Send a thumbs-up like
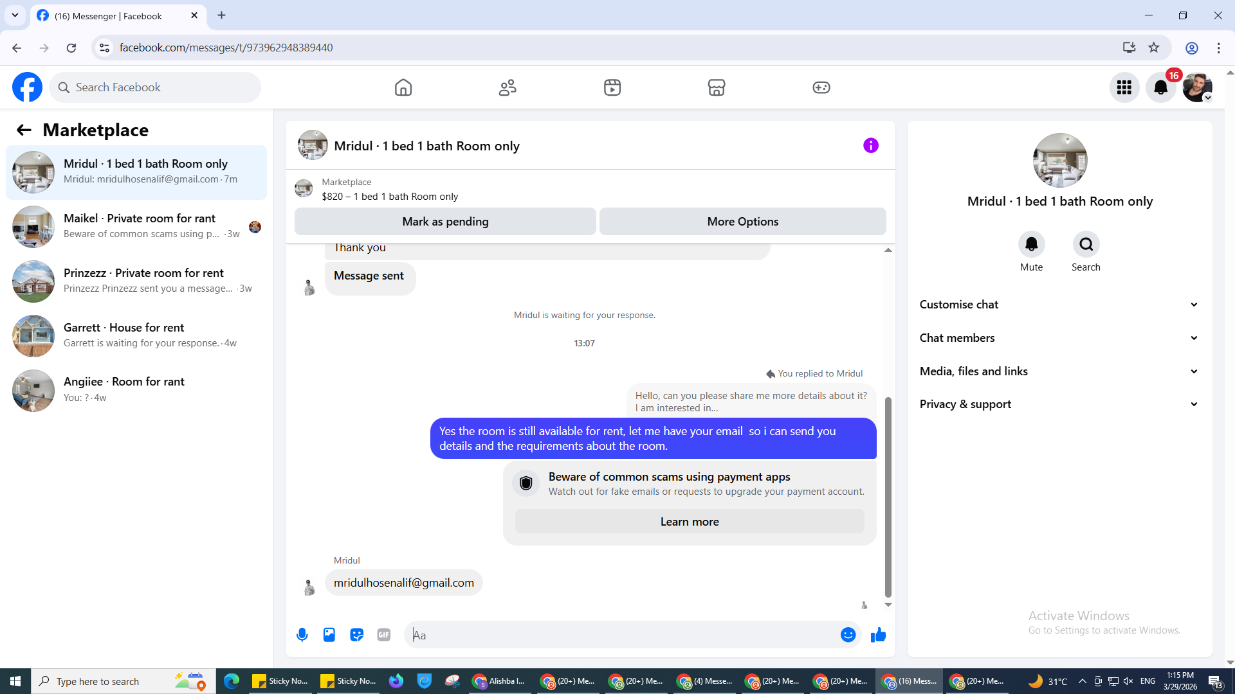1235x694 pixels. coord(879,635)
